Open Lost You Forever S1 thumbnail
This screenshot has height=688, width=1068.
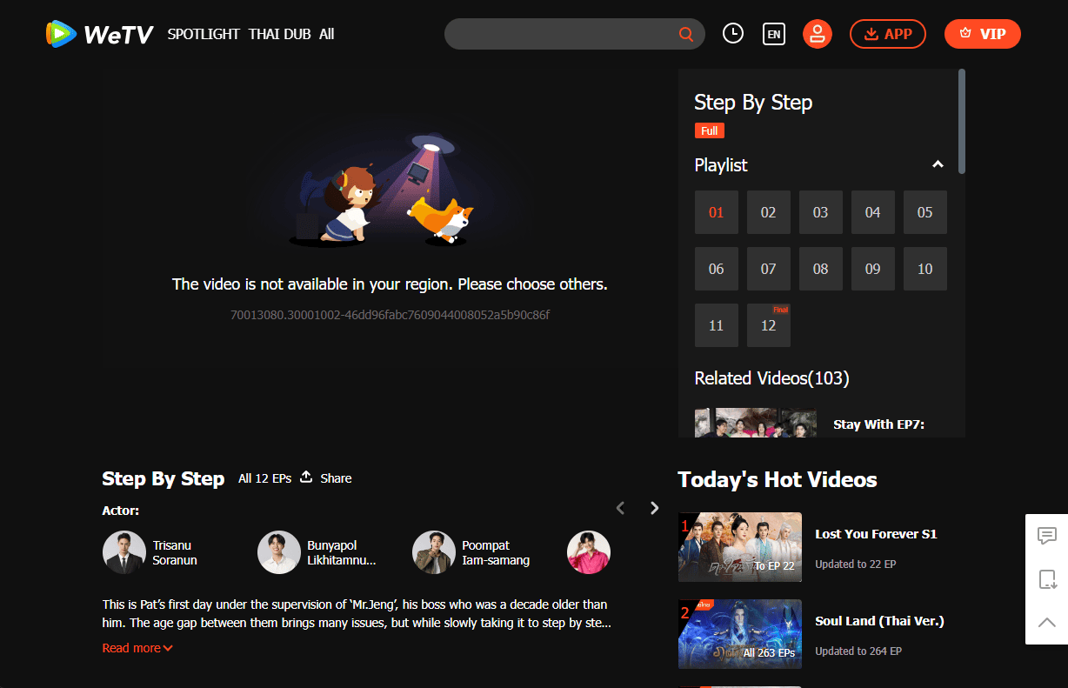[740, 547]
